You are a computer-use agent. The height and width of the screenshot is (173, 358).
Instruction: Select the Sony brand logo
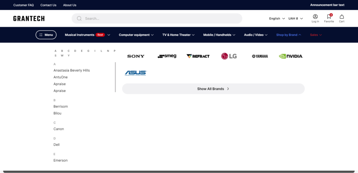(136, 56)
